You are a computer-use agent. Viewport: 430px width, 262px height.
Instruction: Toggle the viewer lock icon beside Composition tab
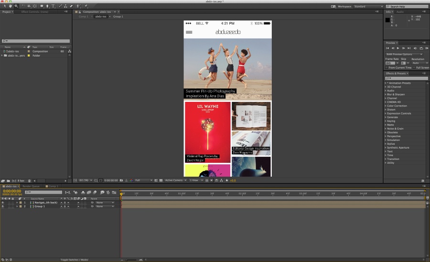click(x=80, y=12)
